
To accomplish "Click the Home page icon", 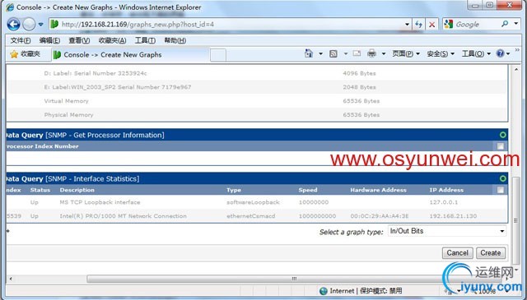I will click(309, 53).
